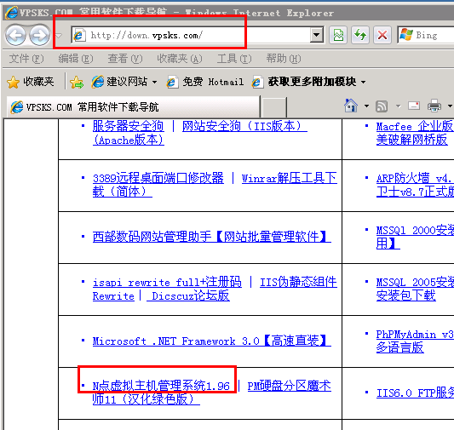Open the Microsoft .NET Framework 3.0 link
The width and height of the screenshot is (454, 430).
click(x=211, y=341)
